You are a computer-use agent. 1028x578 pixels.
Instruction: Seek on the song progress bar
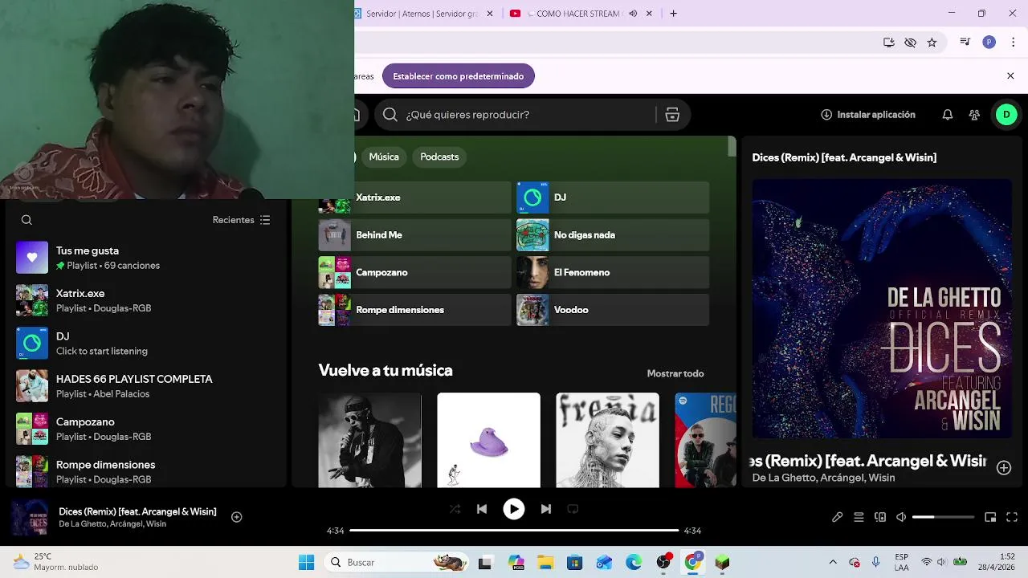click(x=514, y=531)
